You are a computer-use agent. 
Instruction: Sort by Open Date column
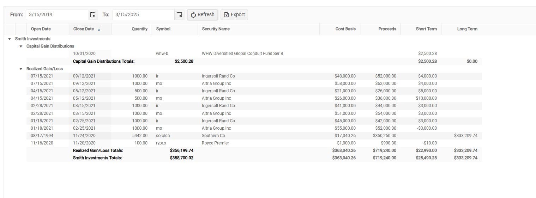point(48,29)
